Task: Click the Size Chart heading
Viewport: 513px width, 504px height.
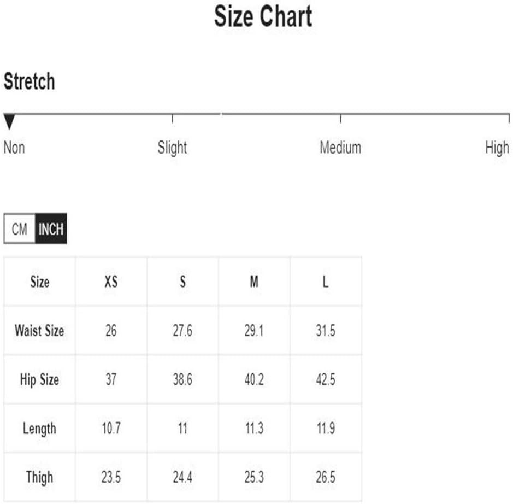Action: coord(263,16)
